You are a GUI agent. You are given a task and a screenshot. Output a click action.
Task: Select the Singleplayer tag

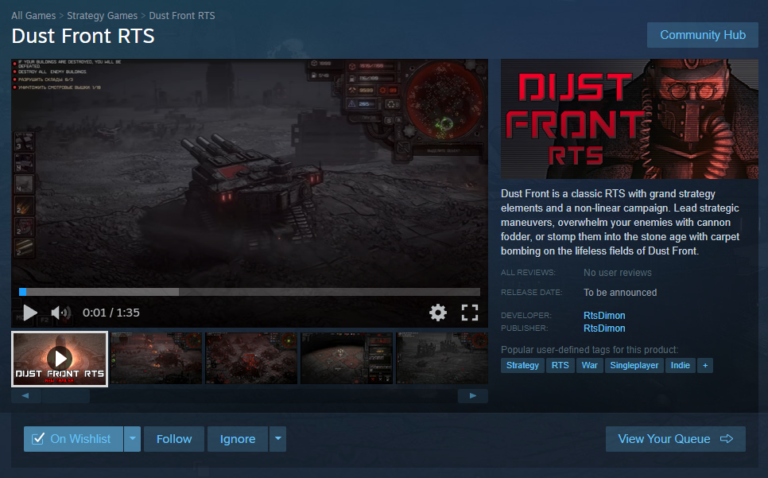click(x=634, y=365)
